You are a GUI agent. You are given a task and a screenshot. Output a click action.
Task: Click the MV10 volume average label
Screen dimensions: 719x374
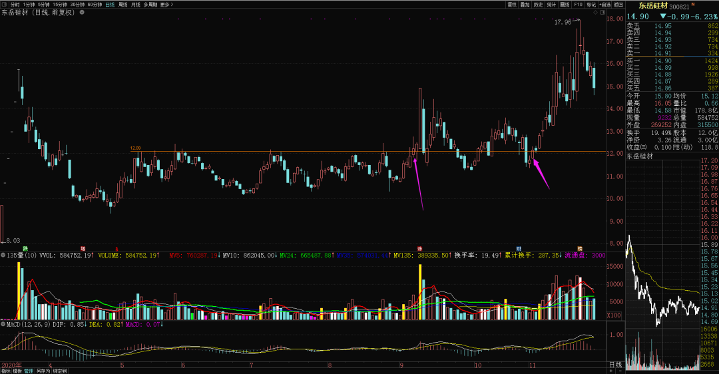(x=250, y=256)
